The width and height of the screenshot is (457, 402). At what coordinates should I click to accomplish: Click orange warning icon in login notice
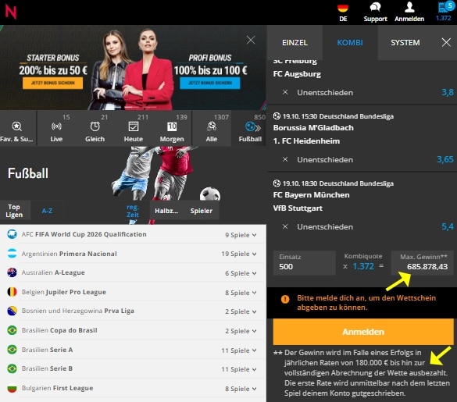pos(285,299)
